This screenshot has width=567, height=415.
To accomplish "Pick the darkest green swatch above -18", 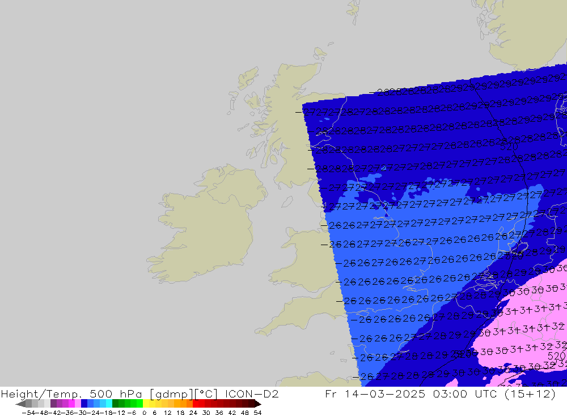I will pyautogui.click(x=115, y=404).
